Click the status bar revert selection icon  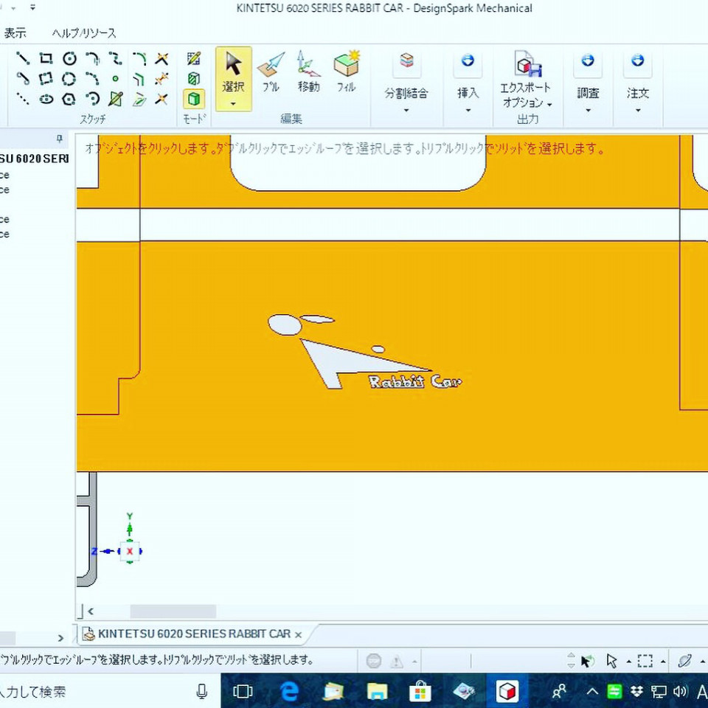(588, 662)
